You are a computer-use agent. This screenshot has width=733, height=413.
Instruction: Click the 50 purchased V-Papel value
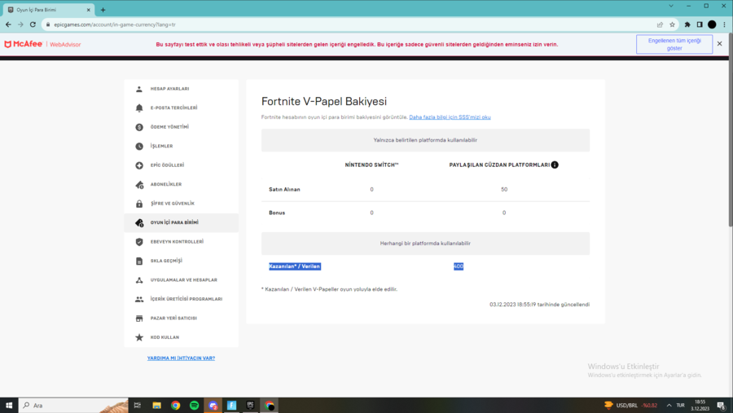(504, 190)
